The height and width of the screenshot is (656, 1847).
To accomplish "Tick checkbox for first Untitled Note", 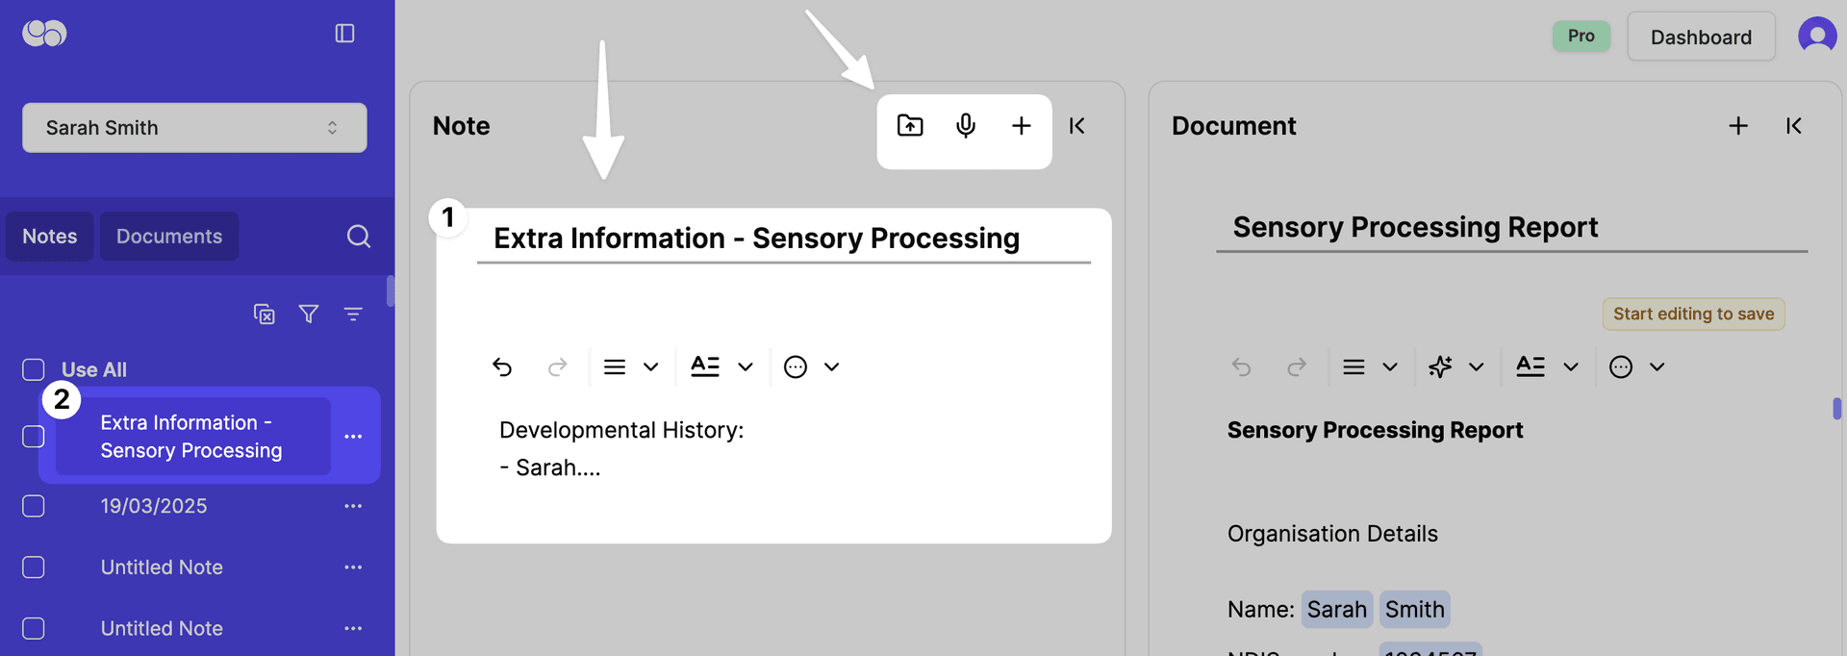I will pos(34,568).
